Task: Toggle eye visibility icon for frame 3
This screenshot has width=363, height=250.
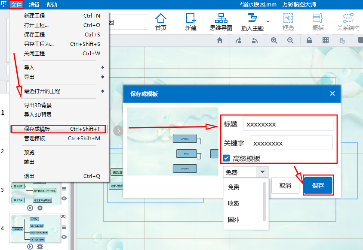Action: point(64,198)
